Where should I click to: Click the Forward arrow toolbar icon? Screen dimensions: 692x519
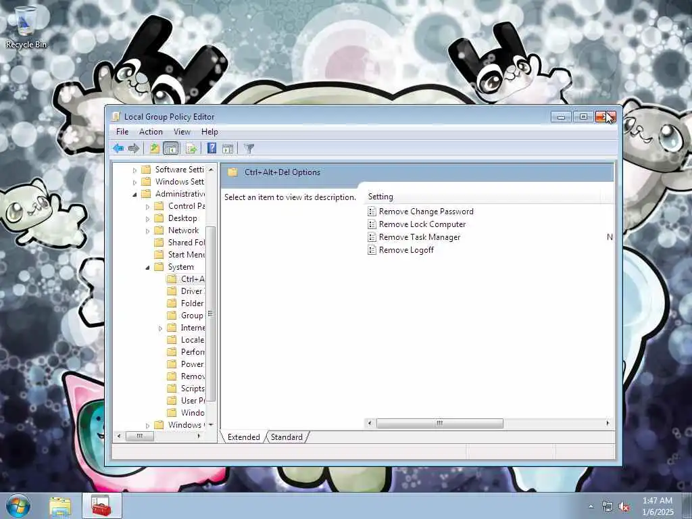(x=134, y=148)
